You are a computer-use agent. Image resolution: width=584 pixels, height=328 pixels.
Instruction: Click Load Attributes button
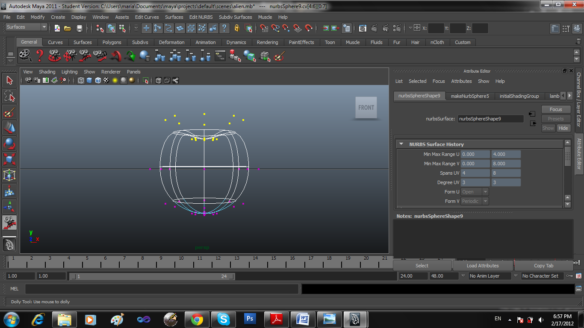tap(483, 266)
